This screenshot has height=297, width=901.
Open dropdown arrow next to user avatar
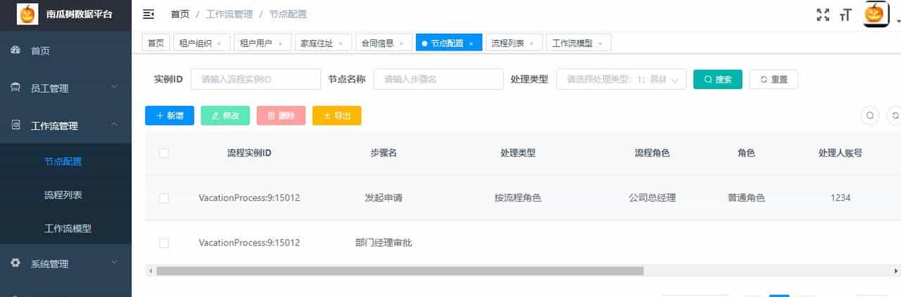897,22
